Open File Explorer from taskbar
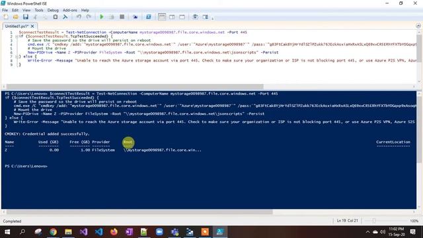This screenshot has height=238, width=423. tap(68, 232)
